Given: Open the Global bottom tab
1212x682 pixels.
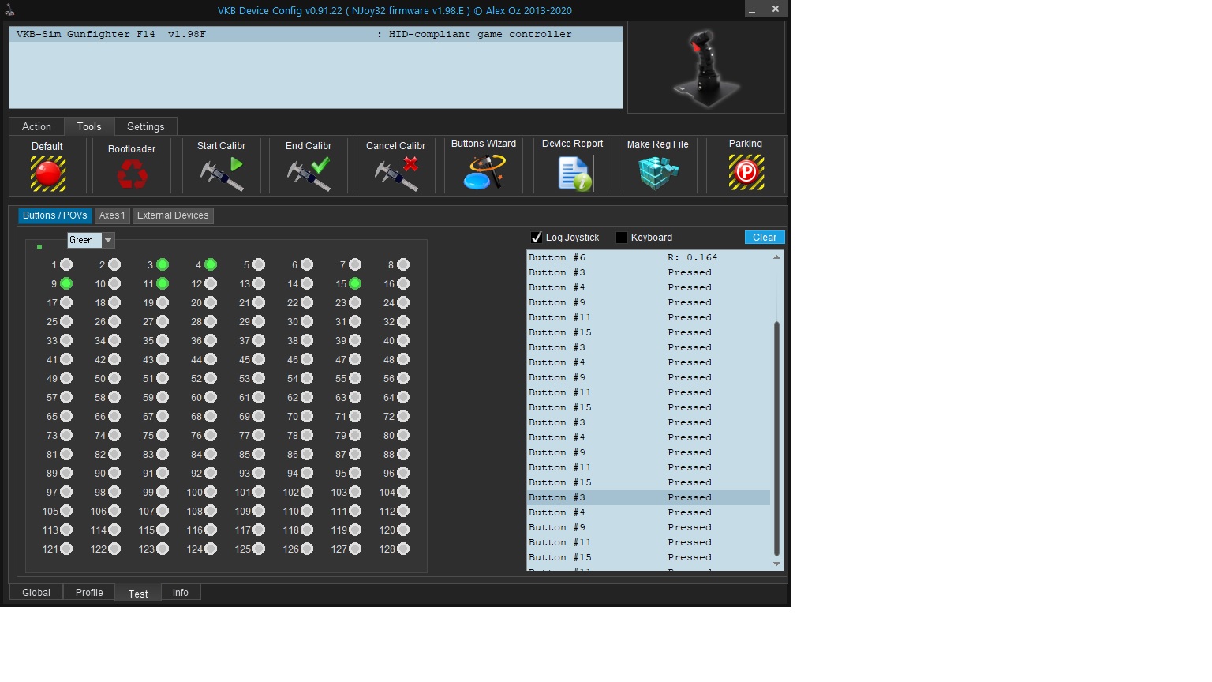Looking at the screenshot, I should (x=36, y=593).
